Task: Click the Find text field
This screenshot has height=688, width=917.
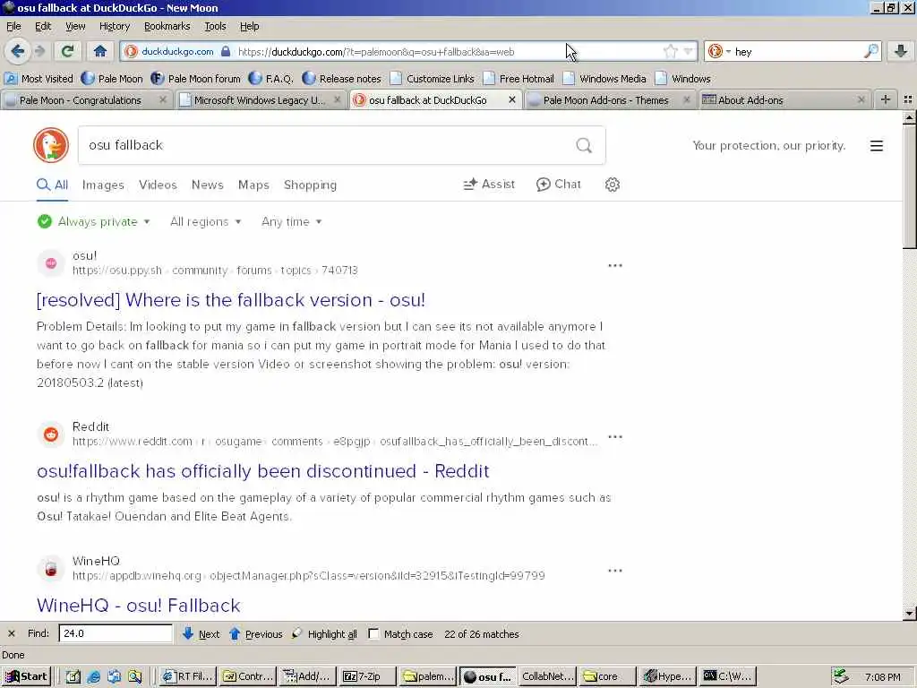Action: tap(116, 633)
